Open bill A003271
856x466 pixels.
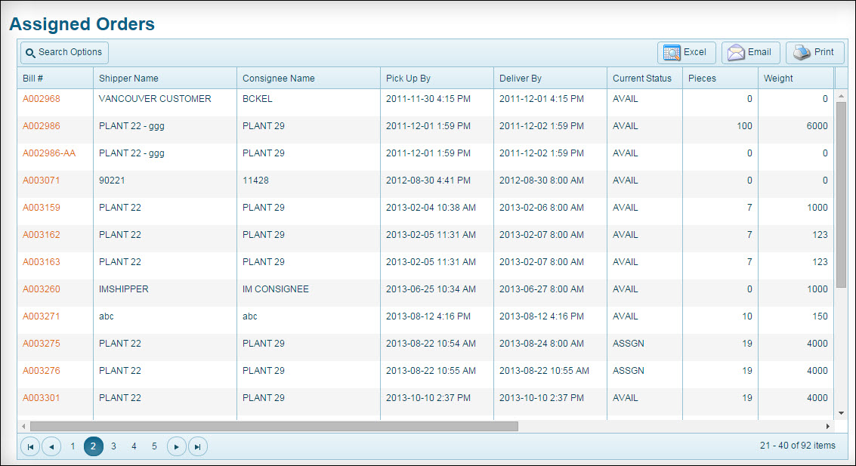(x=41, y=316)
